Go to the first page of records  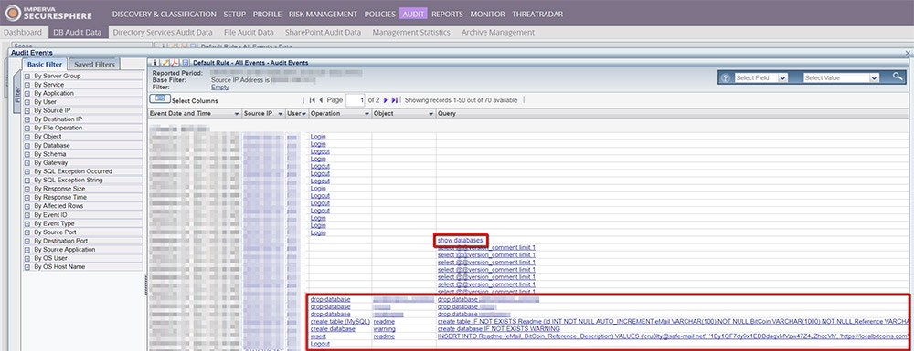click(312, 100)
